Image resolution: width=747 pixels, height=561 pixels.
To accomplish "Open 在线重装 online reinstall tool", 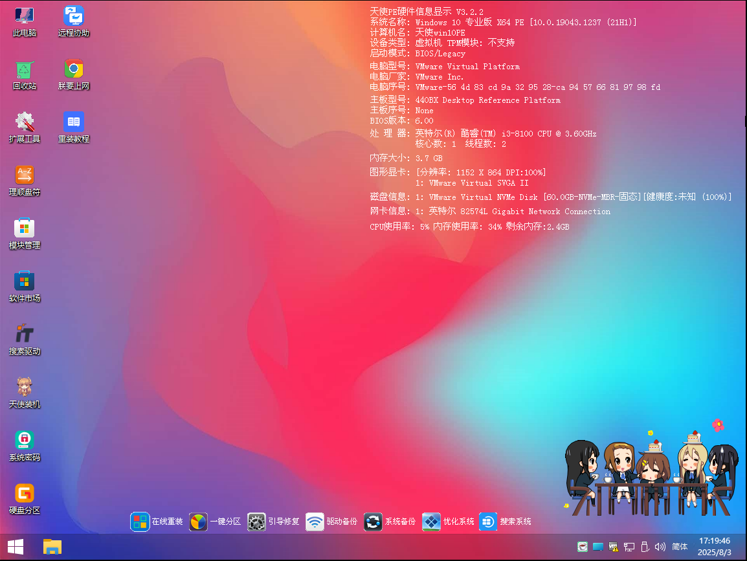I will coord(140,522).
